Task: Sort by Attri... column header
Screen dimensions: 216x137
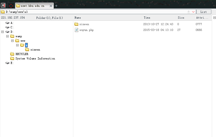Action: (x=202, y=18)
